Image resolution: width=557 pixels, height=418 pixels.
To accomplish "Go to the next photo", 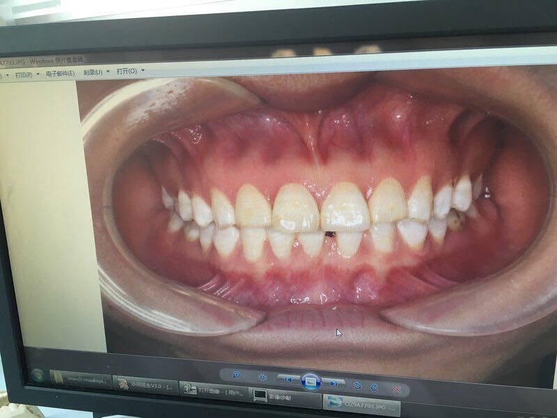I will pos(334,384).
